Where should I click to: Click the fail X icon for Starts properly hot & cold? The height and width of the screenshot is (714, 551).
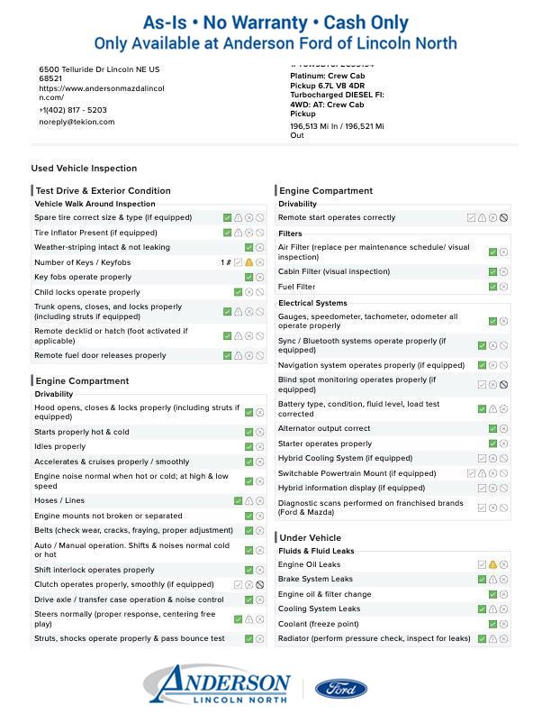[259, 433]
